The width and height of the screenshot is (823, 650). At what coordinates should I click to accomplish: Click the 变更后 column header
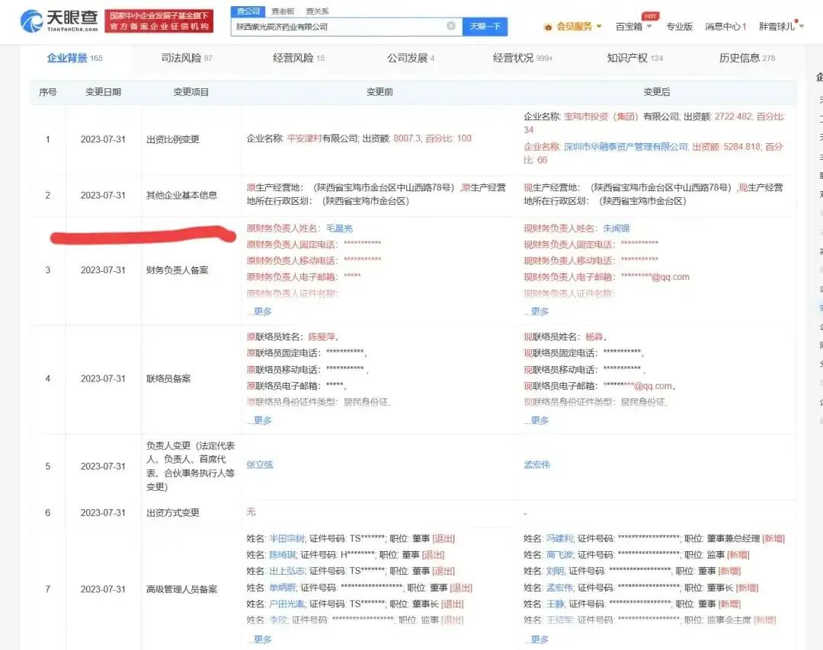657,92
